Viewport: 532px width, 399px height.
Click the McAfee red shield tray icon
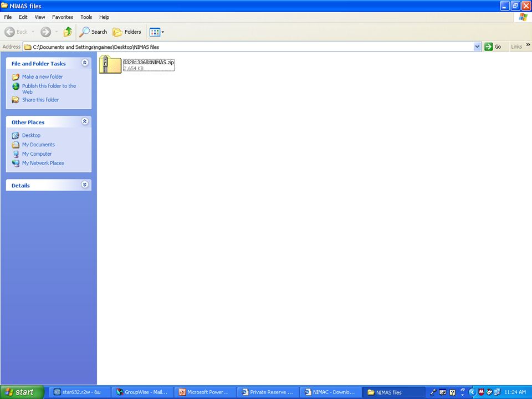[481, 392]
